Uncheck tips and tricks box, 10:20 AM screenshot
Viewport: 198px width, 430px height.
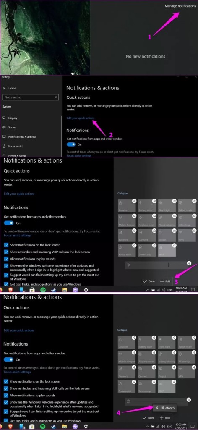[6, 284]
